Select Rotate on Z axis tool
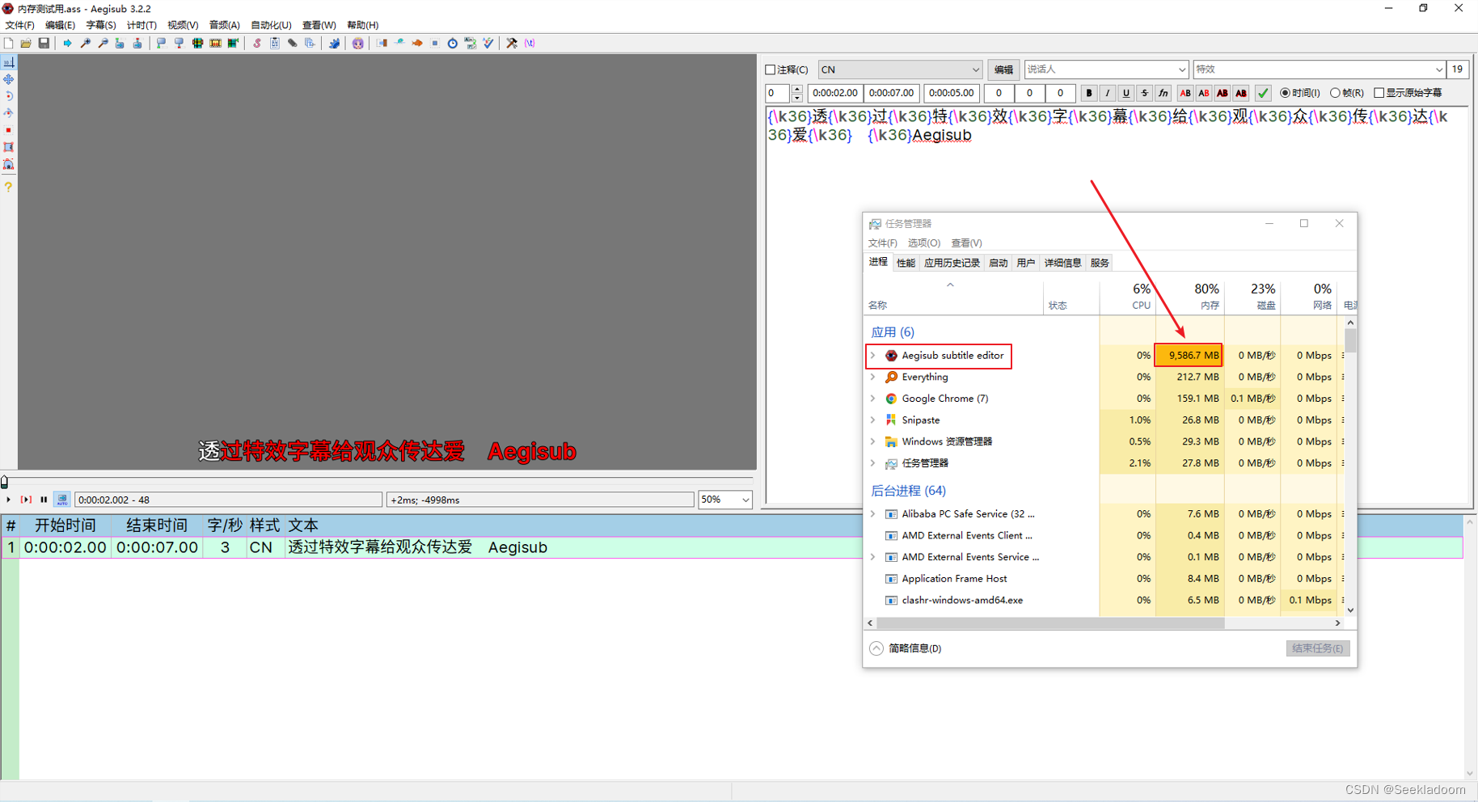Screen dimensions: 1478x802 point(8,96)
